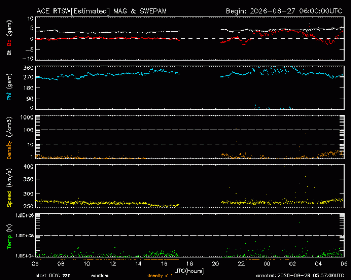Click the 'Phi (gsm)' axis label
The image size is (351, 280).
pyautogui.click(x=9, y=87)
